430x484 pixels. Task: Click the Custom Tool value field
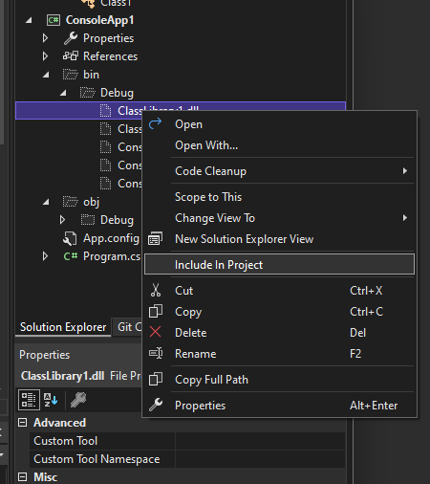pos(260,441)
